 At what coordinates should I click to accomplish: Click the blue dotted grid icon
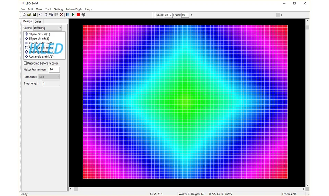coord(68,15)
